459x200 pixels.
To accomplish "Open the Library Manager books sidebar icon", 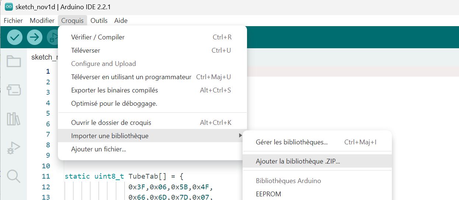I will pyautogui.click(x=14, y=119).
